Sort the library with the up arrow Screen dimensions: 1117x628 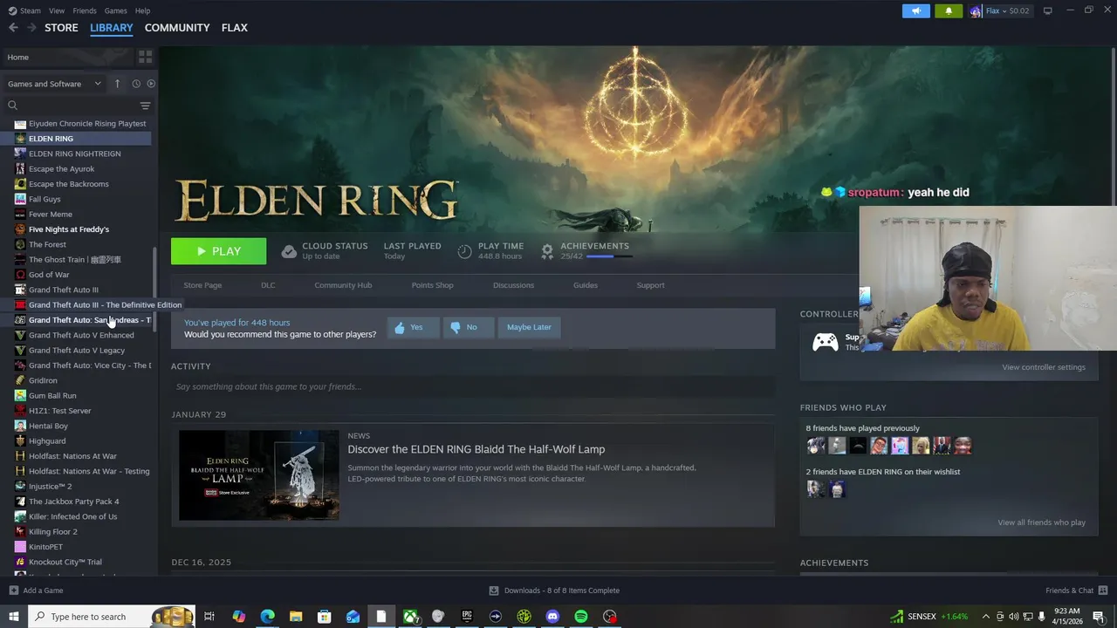coord(120,84)
